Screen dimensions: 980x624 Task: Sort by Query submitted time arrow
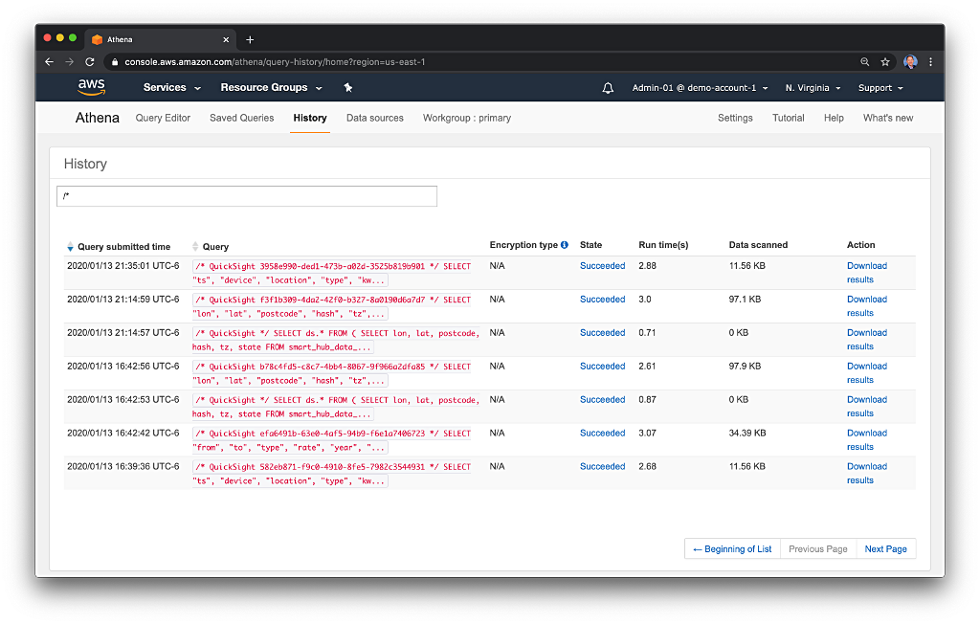point(70,247)
